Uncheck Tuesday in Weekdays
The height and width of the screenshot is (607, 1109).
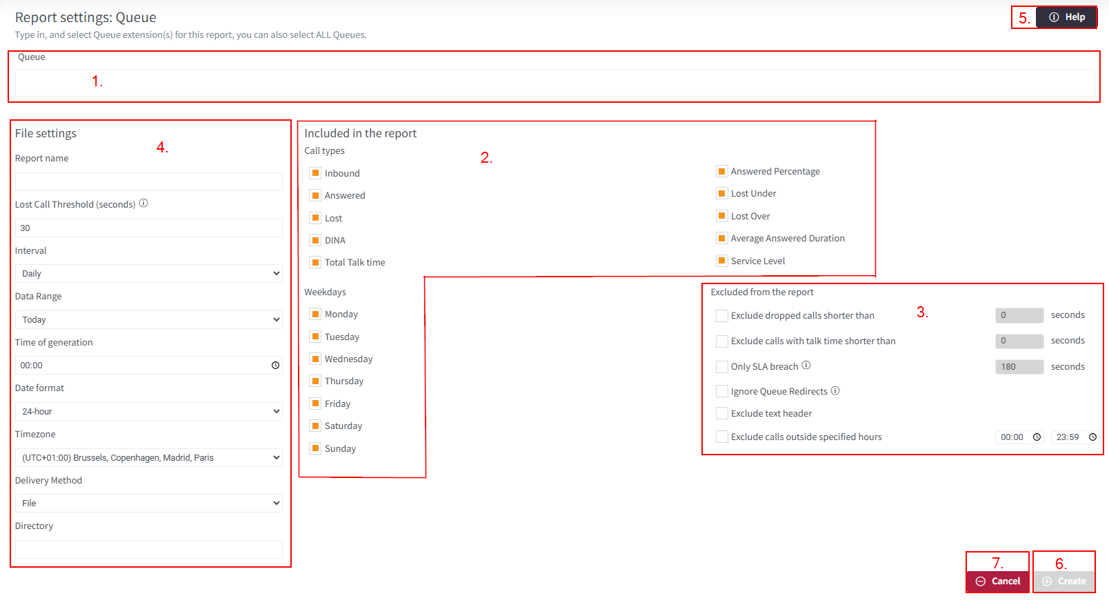coord(315,337)
